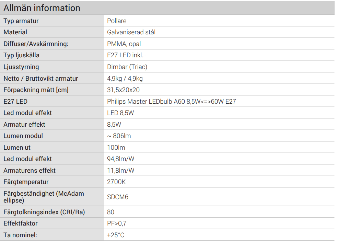The width and height of the screenshot is (337, 242).
Task: Select the "Armaturens effekt" label
Action: click(30, 171)
